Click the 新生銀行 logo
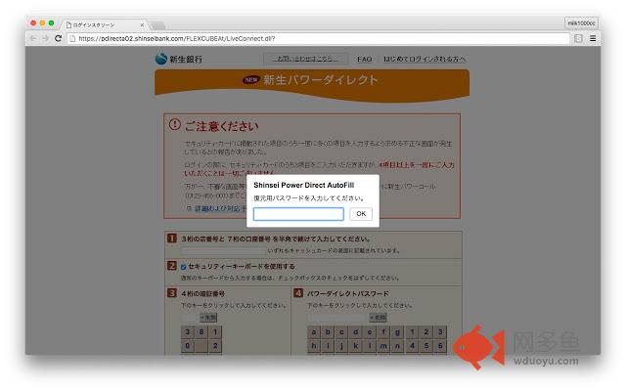Image resolution: width=626 pixels, height=391 pixels. tap(178, 59)
